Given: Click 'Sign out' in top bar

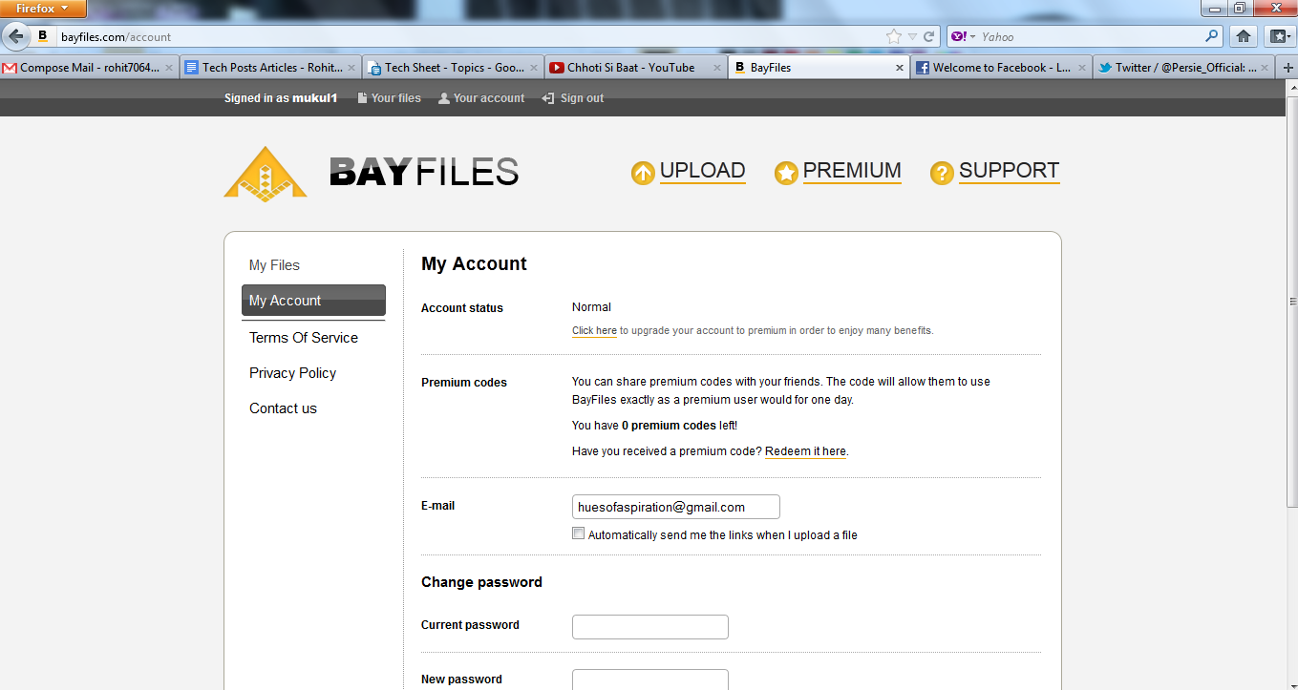Looking at the screenshot, I should (x=582, y=98).
